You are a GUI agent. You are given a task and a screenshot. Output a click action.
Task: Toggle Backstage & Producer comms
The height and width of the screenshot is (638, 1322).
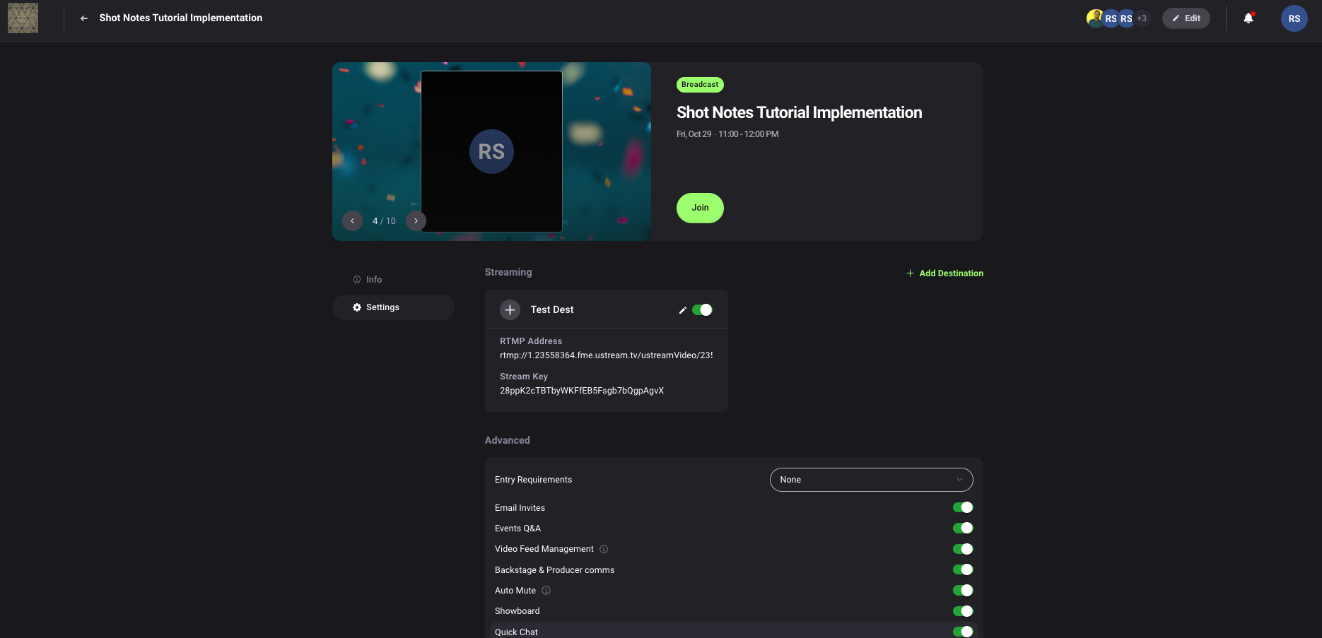tap(963, 569)
